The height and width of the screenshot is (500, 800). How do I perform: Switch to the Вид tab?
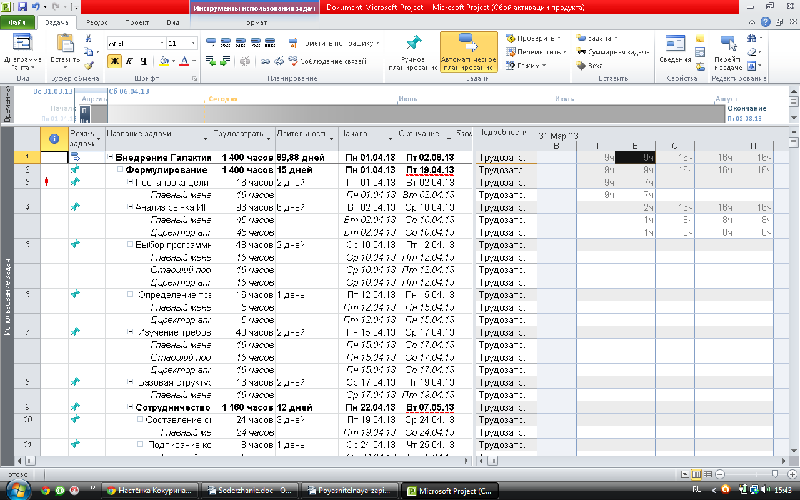point(173,22)
